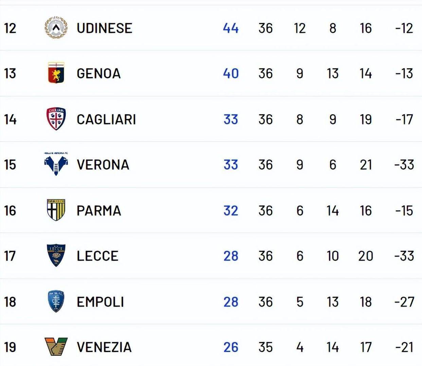The image size is (422, 366).
Task: Click Genoa's 40 points value
Action: (231, 74)
